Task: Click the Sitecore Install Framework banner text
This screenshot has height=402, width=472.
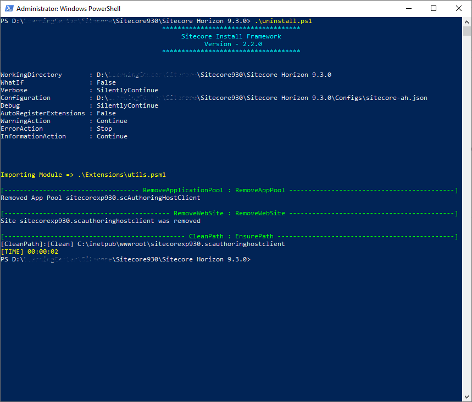Action: coord(230,36)
